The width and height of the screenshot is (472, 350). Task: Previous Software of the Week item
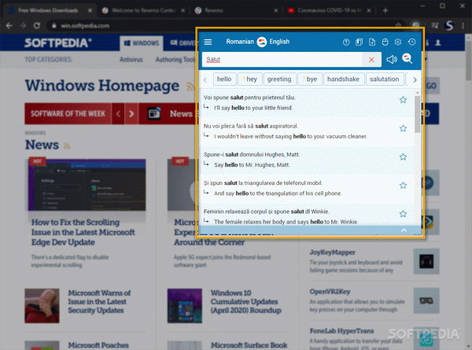(118, 114)
